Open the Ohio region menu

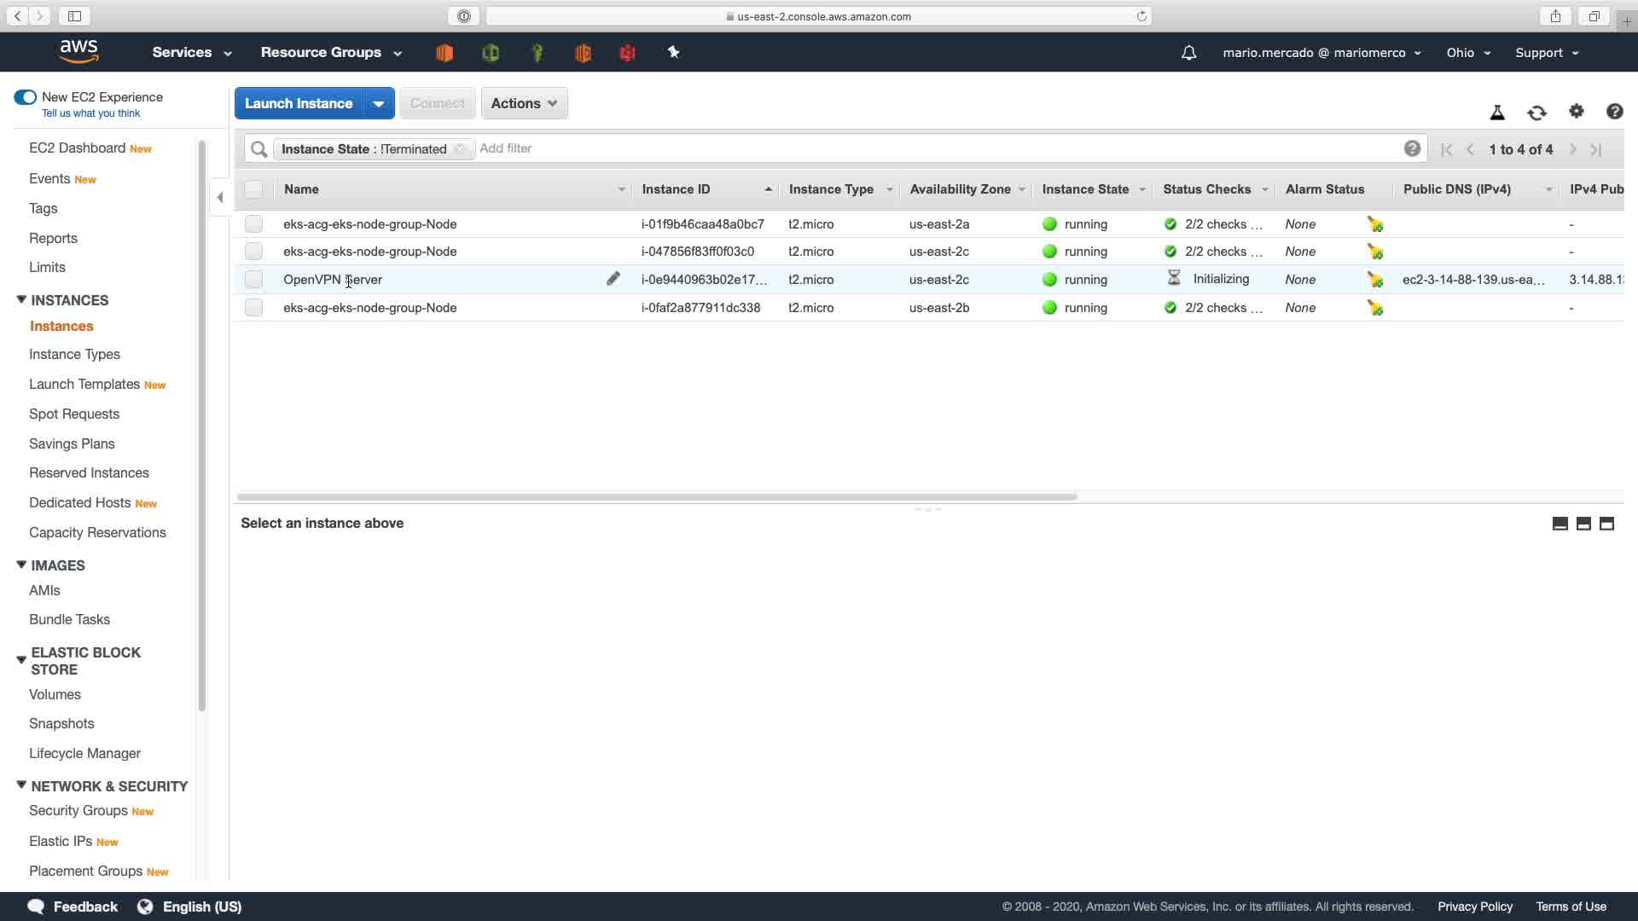pos(1467,53)
